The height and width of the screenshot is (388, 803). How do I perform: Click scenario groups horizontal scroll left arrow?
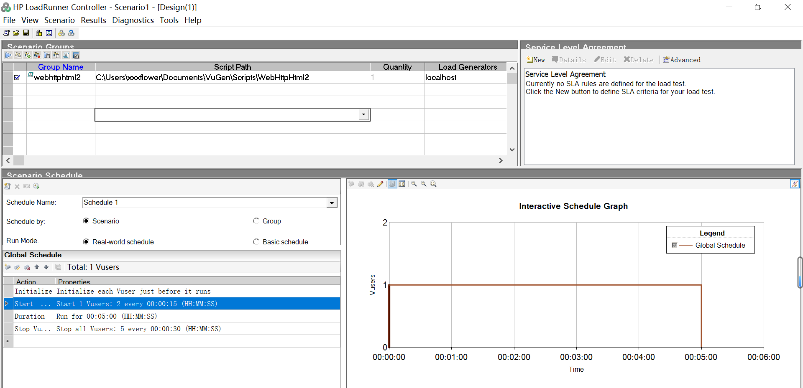point(8,160)
